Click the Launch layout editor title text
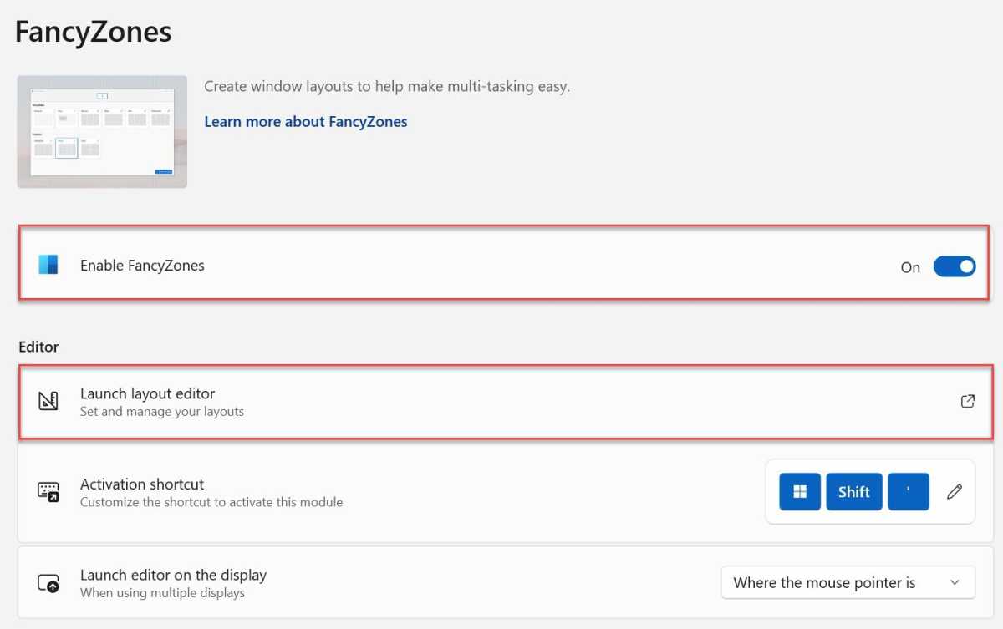 147,393
